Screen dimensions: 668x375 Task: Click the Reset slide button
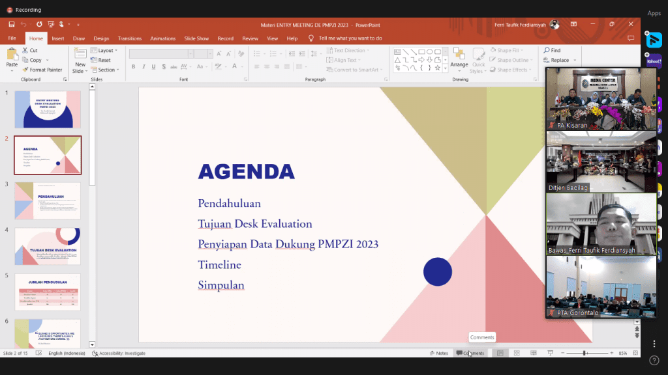point(104,60)
